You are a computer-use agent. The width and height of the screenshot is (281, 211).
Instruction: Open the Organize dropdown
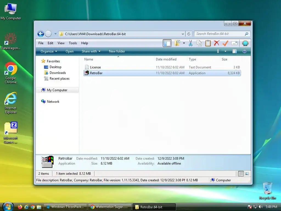click(49, 51)
